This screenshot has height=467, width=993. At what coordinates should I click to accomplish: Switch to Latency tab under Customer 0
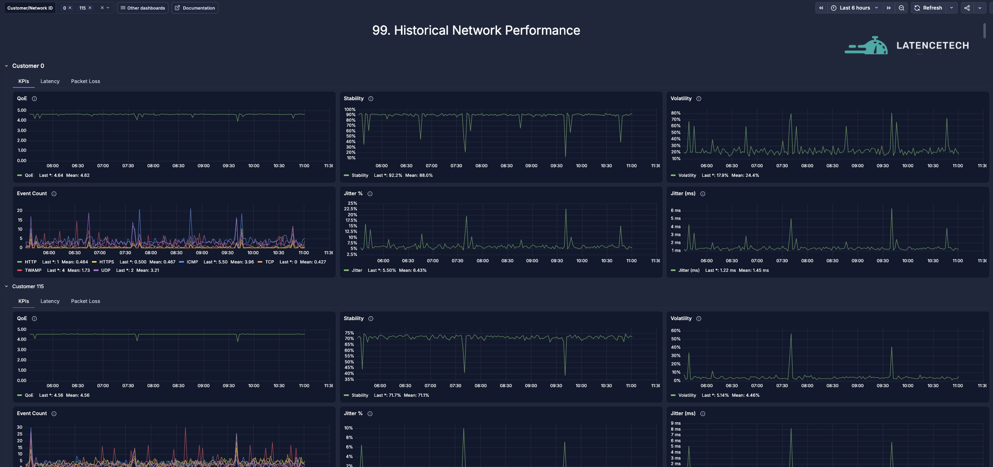(x=50, y=81)
